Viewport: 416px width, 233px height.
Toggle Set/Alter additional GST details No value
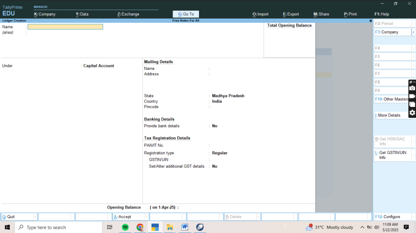pos(214,166)
